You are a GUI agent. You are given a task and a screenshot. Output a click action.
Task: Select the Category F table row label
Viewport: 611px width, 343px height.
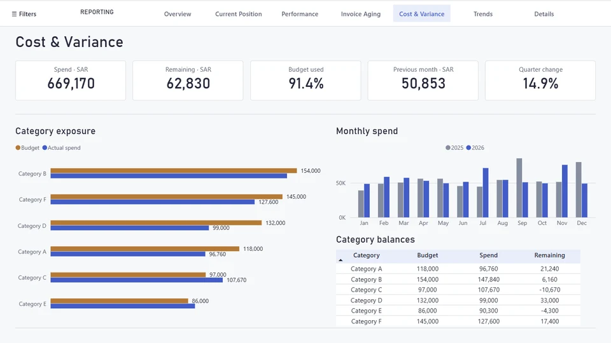coord(367,321)
